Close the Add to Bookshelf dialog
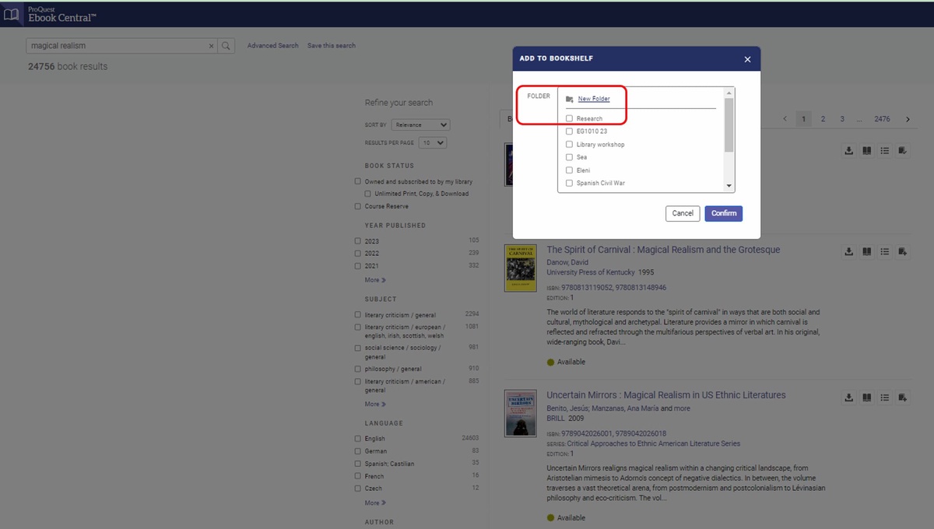This screenshot has height=529, width=934. [747, 60]
